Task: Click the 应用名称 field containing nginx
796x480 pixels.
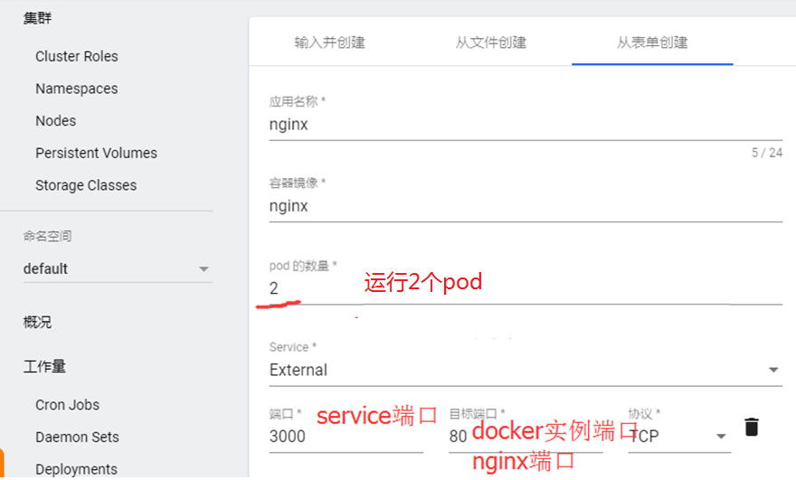Action: 526,125
